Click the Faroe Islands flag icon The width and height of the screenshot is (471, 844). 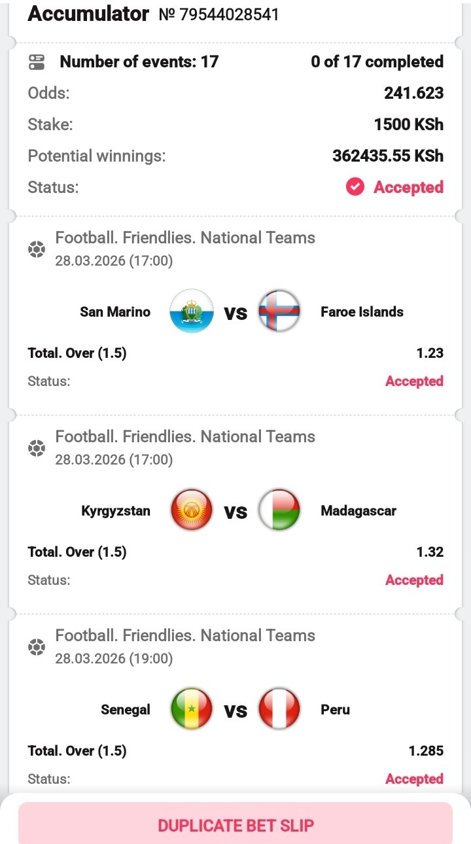pyautogui.click(x=279, y=312)
